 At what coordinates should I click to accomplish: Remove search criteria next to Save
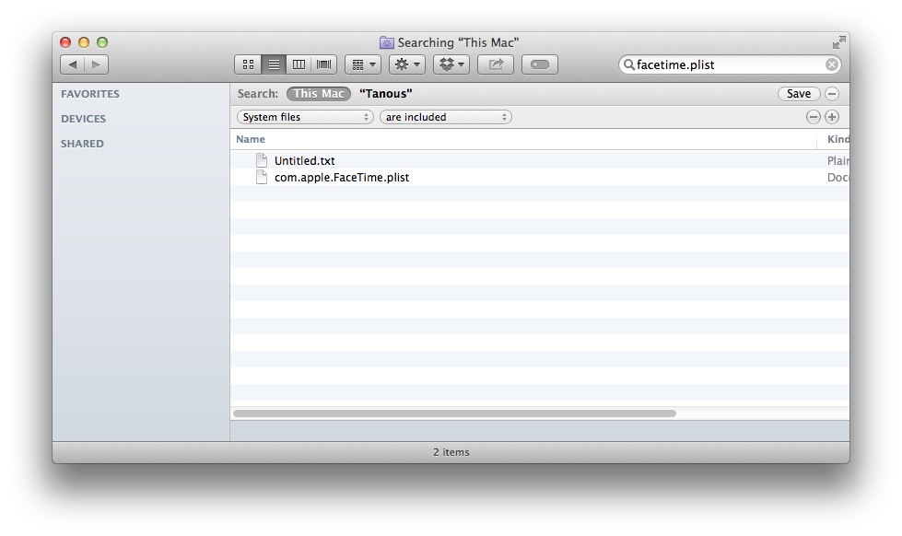[x=832, y=94]
